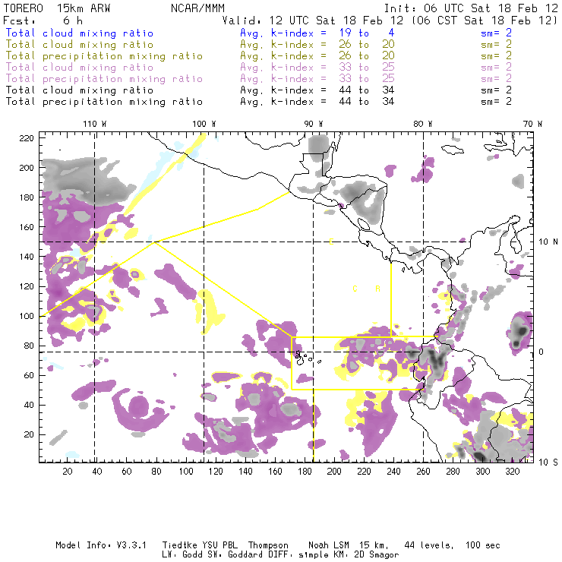Select purple "Avg. k-index = 33 to 25" on cloud row
Image resolution: width=562 pixels, height=562 pixels.
coord(317,68)
